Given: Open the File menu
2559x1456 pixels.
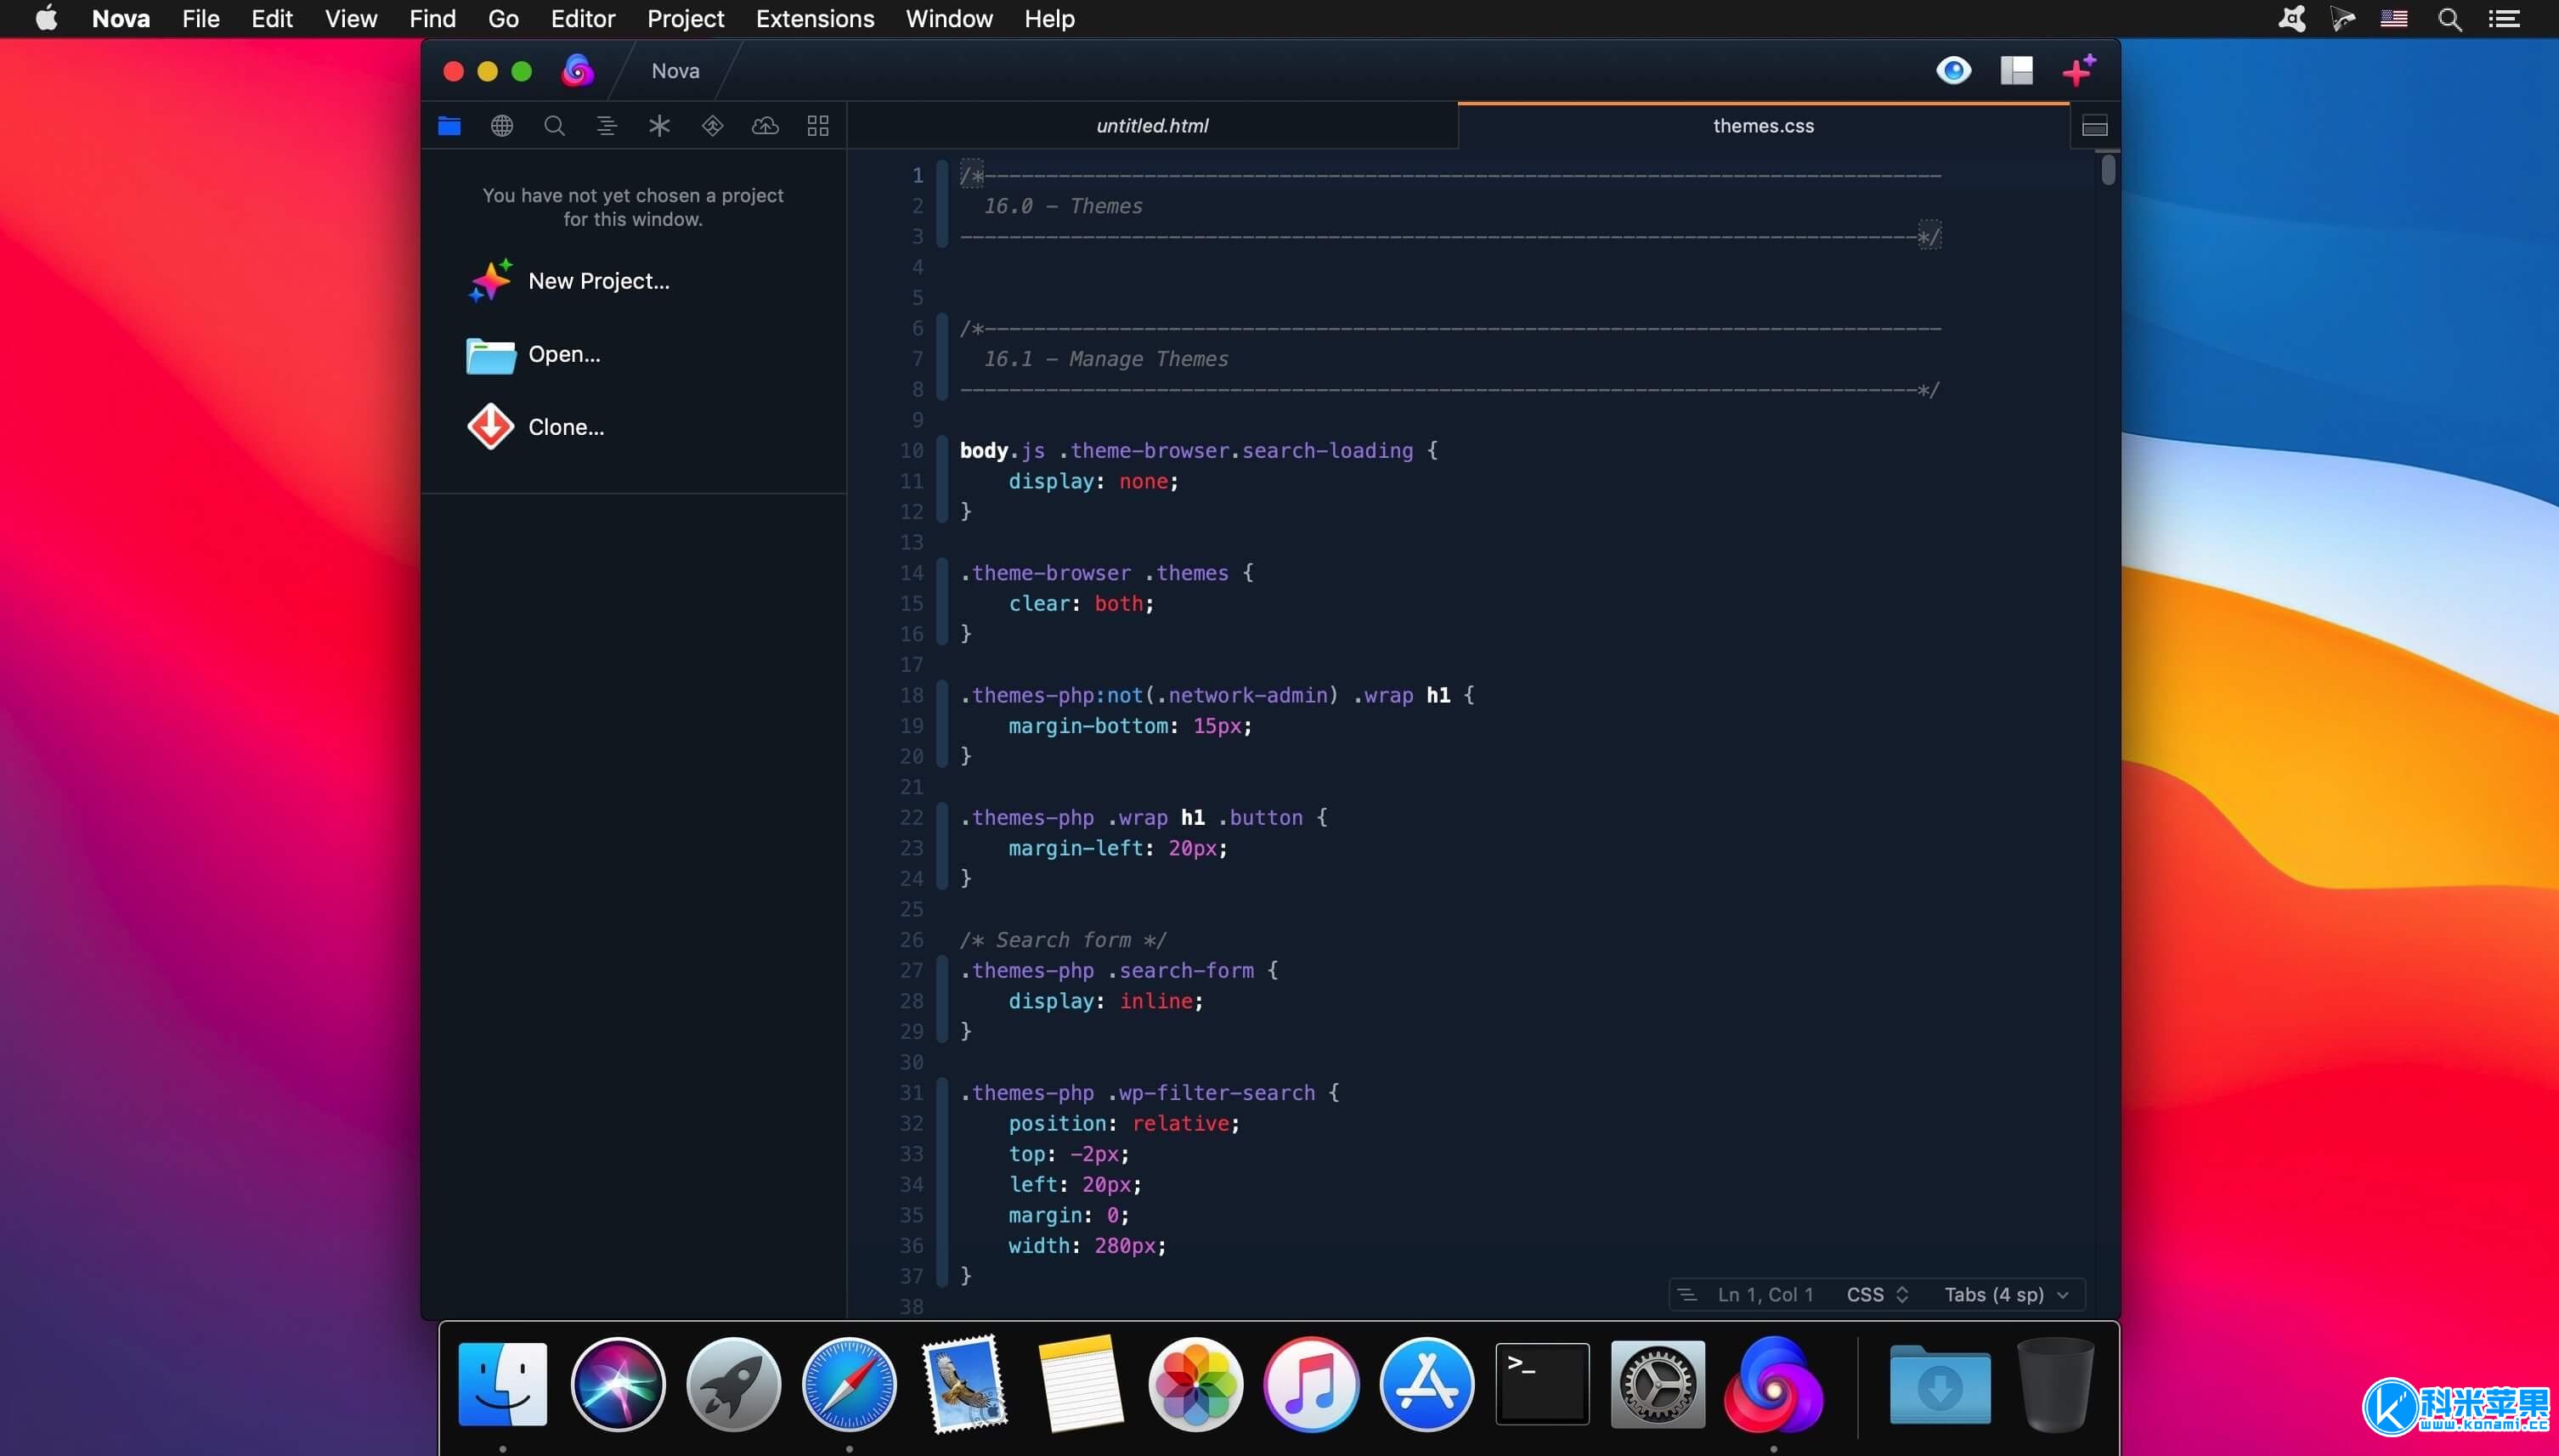Looking at the screenshot, I should [201, 19].
